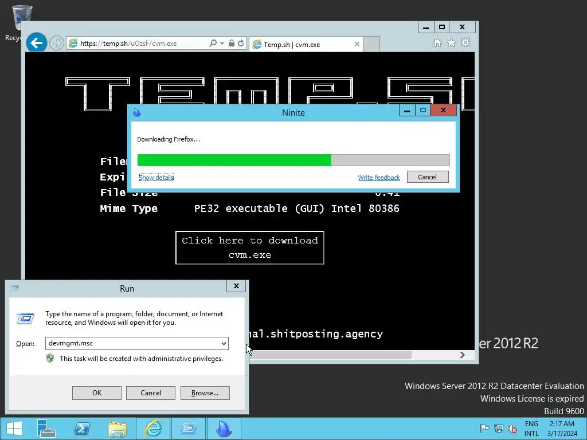Refresh the temp.sh page

pyautogui.click(x=241, y=43)
